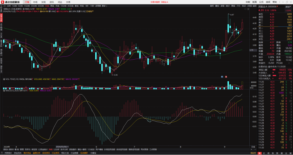The image size is (293, 155).
Task: Open the 模板 template option
Action: coord(17,149)
